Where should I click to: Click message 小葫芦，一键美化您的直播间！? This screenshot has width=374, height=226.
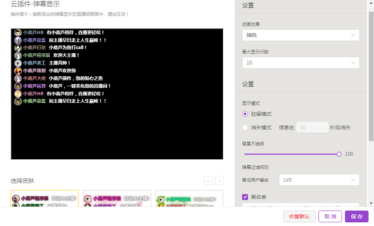(80, 86)
